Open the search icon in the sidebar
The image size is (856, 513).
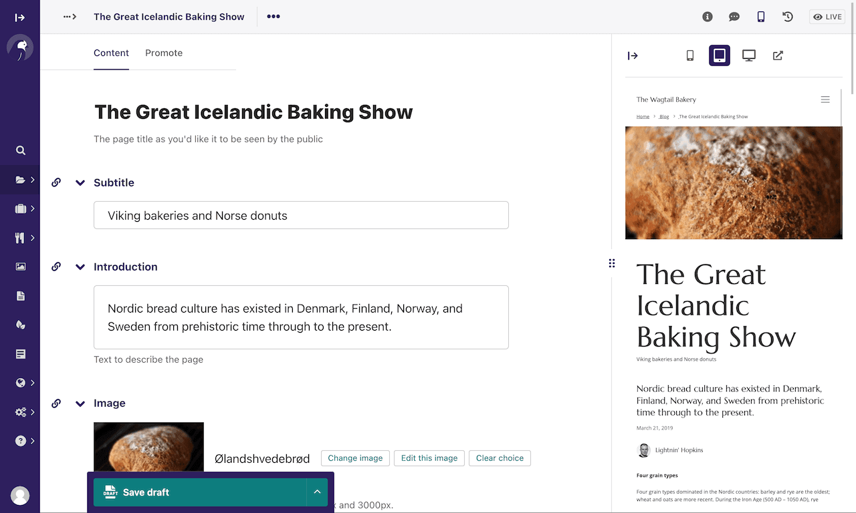click(x=21, y=150)
